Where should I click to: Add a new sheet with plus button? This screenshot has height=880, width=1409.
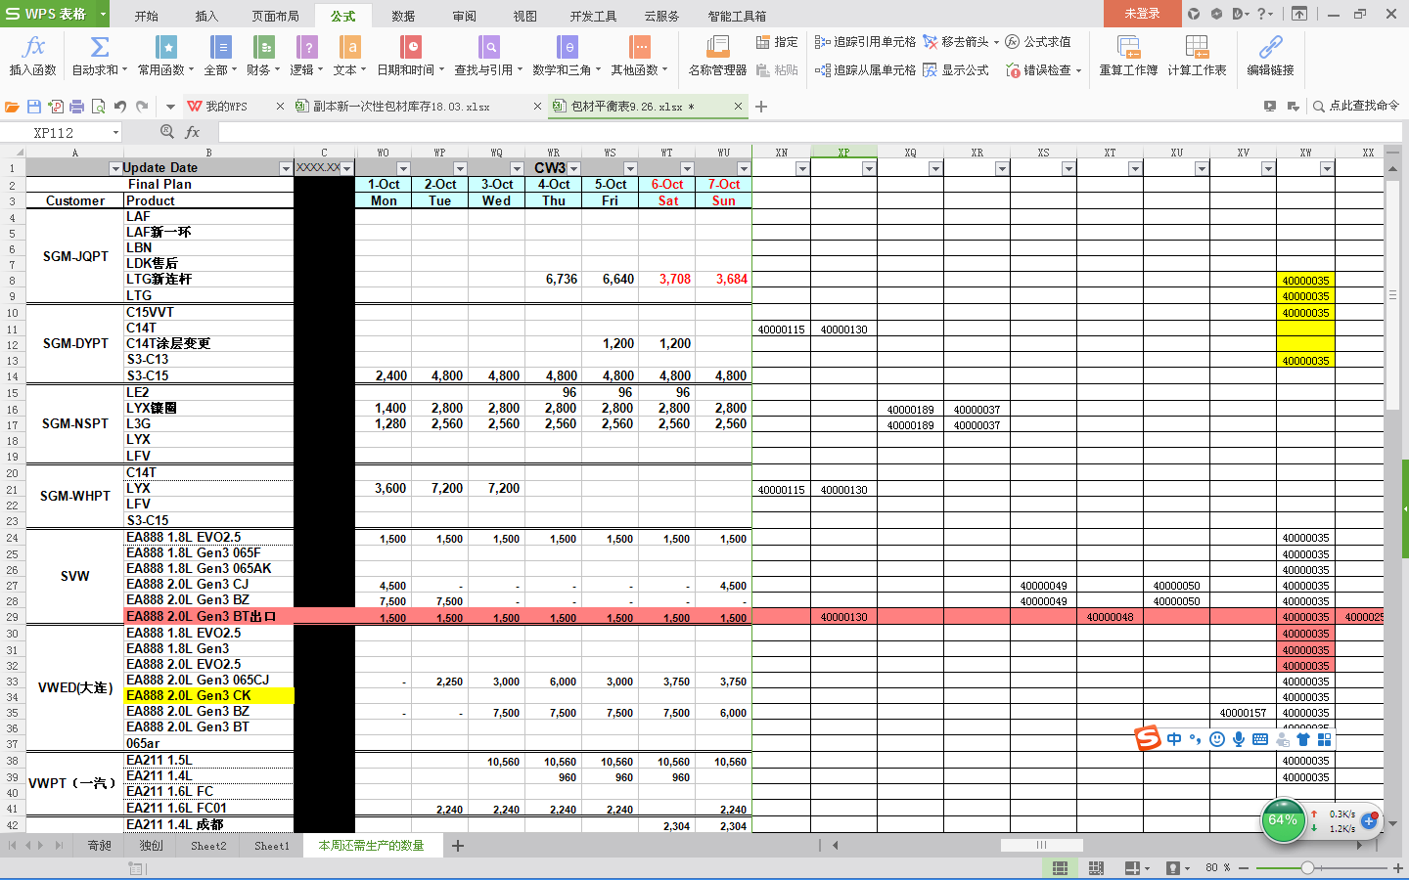tap(457, 846)
